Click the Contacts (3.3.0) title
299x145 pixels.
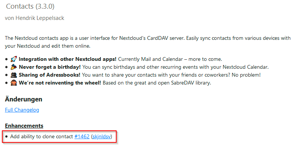pos(30,6)
